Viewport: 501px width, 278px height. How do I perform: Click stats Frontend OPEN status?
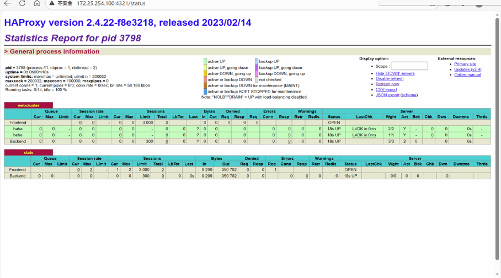[x=350, y=170]
